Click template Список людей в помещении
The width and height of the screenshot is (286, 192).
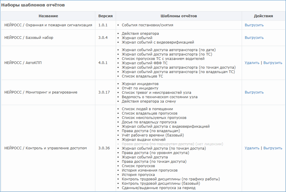click(x=148, y=109)
